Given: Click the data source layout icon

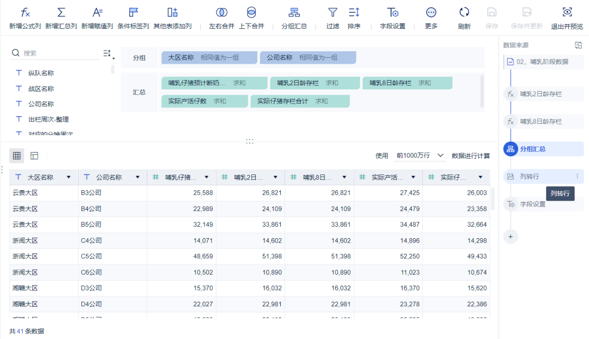Looking at the screenshot, I should (x=578, y=45).
